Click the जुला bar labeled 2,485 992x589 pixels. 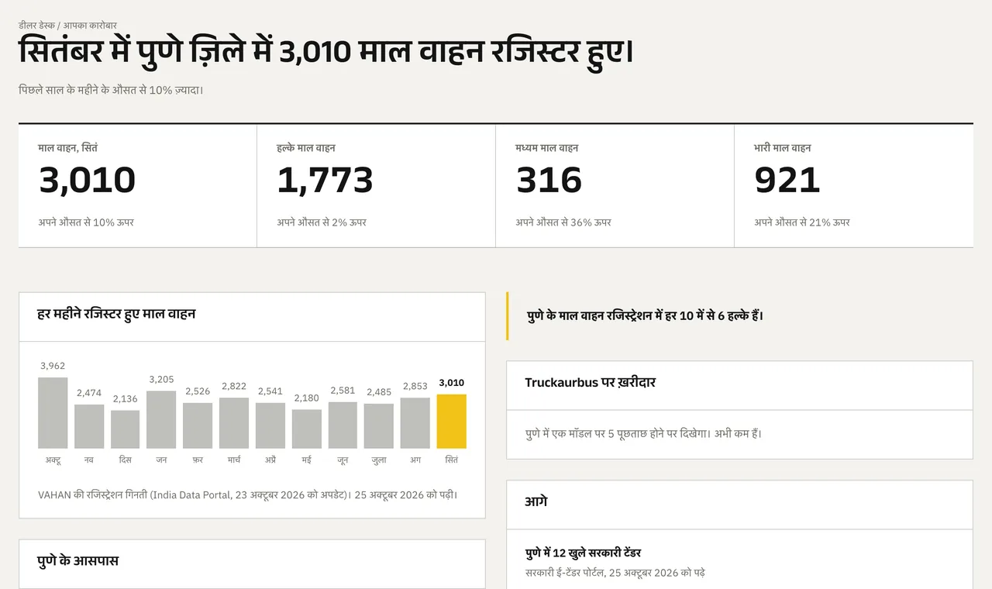(x=379, y=426)
